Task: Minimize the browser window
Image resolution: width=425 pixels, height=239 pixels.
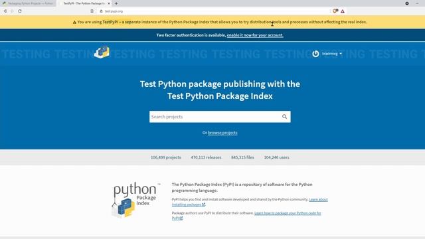Action: point(417,3)
